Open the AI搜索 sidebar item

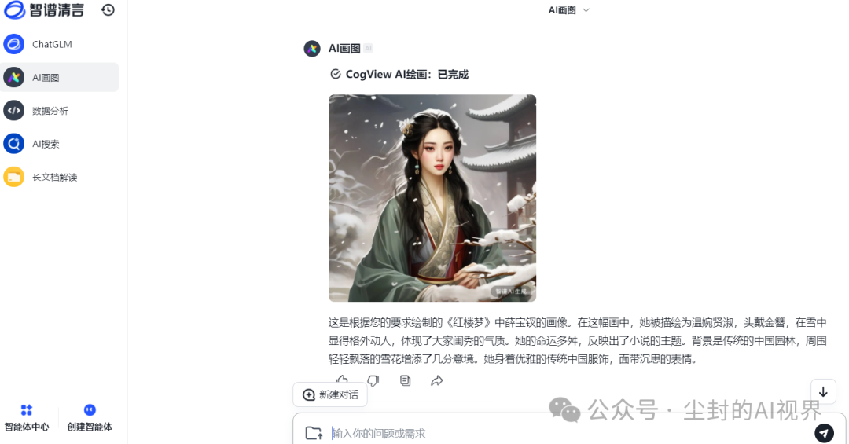point(60,144)
